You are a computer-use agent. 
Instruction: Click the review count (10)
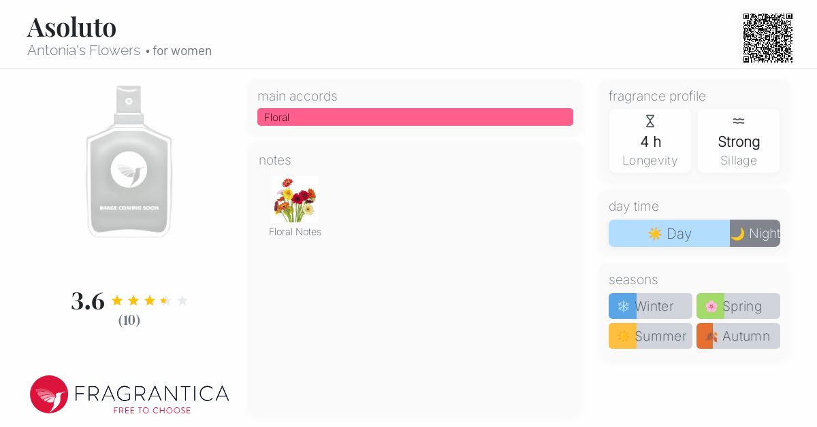(129, 320)
